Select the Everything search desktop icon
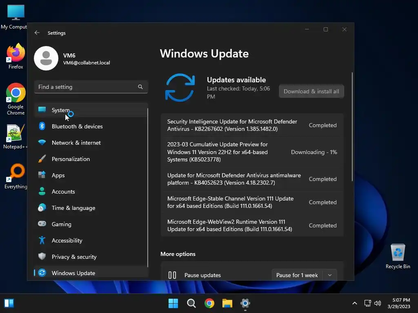This screenshot has height=313, width=418. [16, 176]
